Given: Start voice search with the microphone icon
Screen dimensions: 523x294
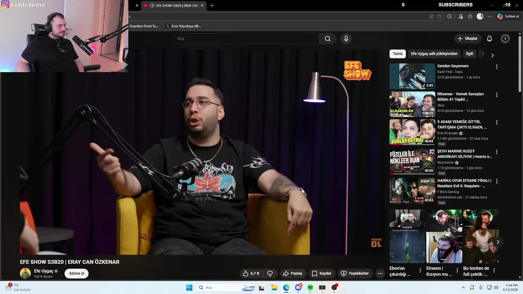Looking at the screenshot, I should [346, 39].
